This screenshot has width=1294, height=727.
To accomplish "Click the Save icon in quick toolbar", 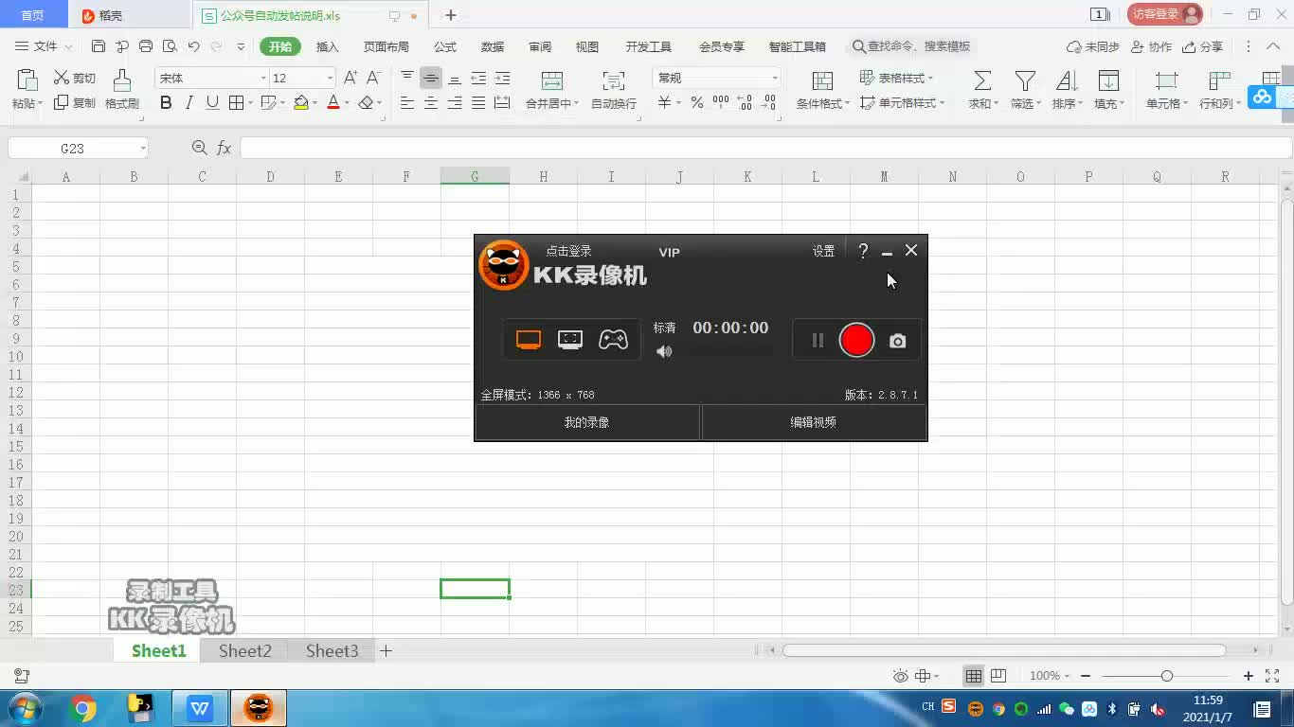I will click(x=99, y=46).
